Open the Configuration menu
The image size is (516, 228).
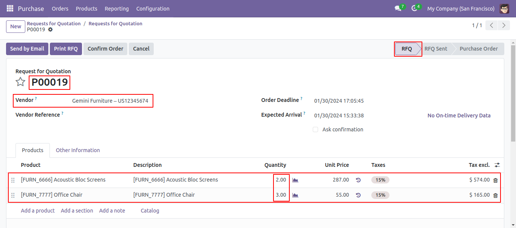pos(153,8)
